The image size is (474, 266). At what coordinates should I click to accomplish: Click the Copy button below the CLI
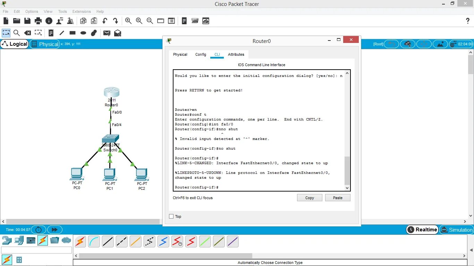(x=310, y=198)
